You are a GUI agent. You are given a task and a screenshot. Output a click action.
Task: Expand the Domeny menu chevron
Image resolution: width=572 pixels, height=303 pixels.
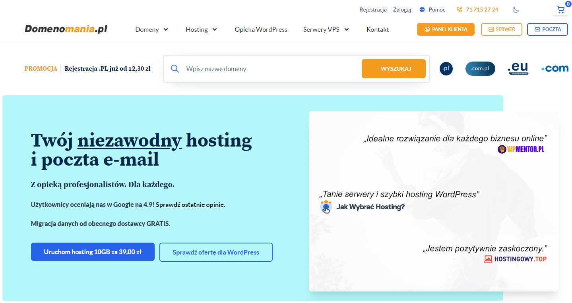pos(166,29)
